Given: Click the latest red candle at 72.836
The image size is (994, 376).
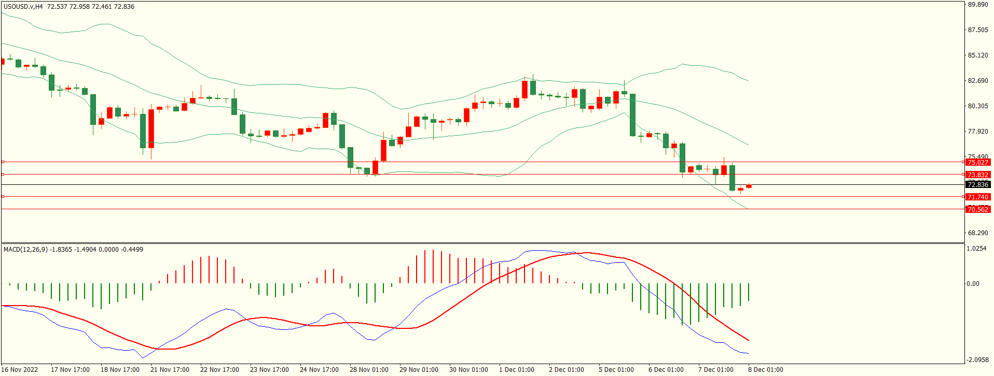Looking at the screenshot, I should [749, 186].
